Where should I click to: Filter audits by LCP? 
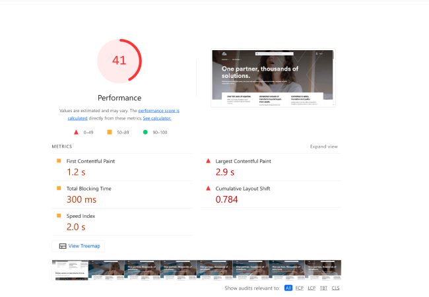pos(312,288)
